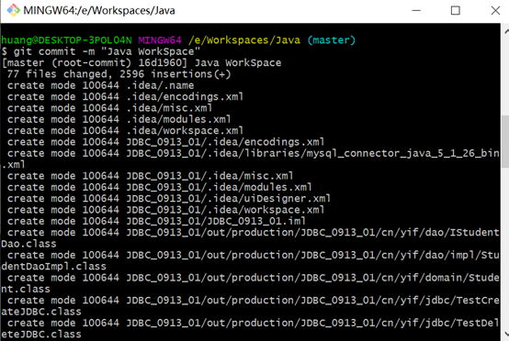Click the wrapped 'nt.class' text
509x341 pixels.
click(26, 290)
